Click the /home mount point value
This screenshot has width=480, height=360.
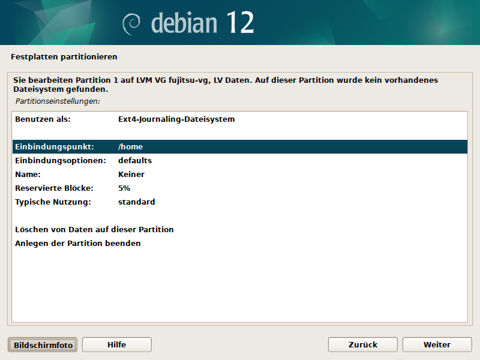pyautogui.click(x=130, y=147)
